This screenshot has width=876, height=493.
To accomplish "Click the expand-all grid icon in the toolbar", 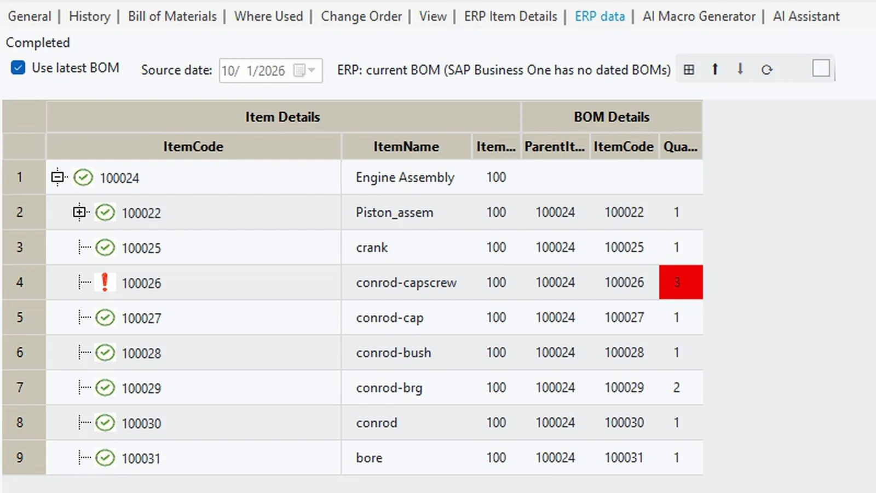I will (x=689, y=70).
